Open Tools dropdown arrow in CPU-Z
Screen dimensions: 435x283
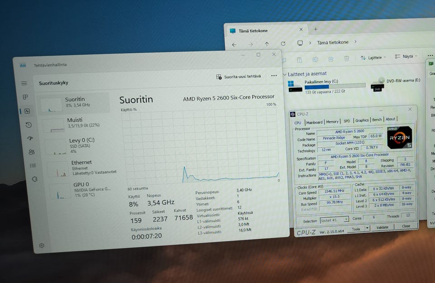(367, 228)
